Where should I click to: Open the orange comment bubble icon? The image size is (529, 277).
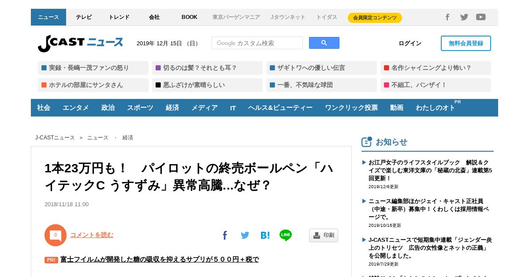tap(56, 235)
